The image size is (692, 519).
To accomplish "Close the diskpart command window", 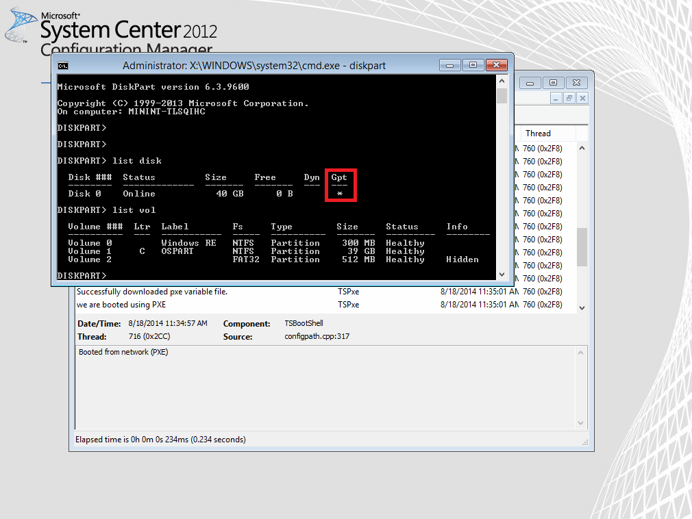I will click(x=497, y=65).
